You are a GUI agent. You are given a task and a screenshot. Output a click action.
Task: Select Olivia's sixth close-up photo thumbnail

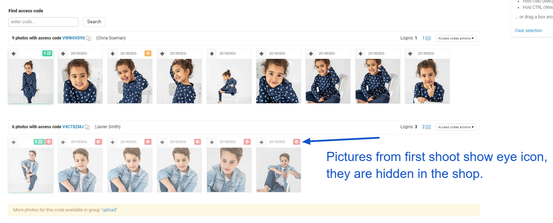(x=279, y=81)
